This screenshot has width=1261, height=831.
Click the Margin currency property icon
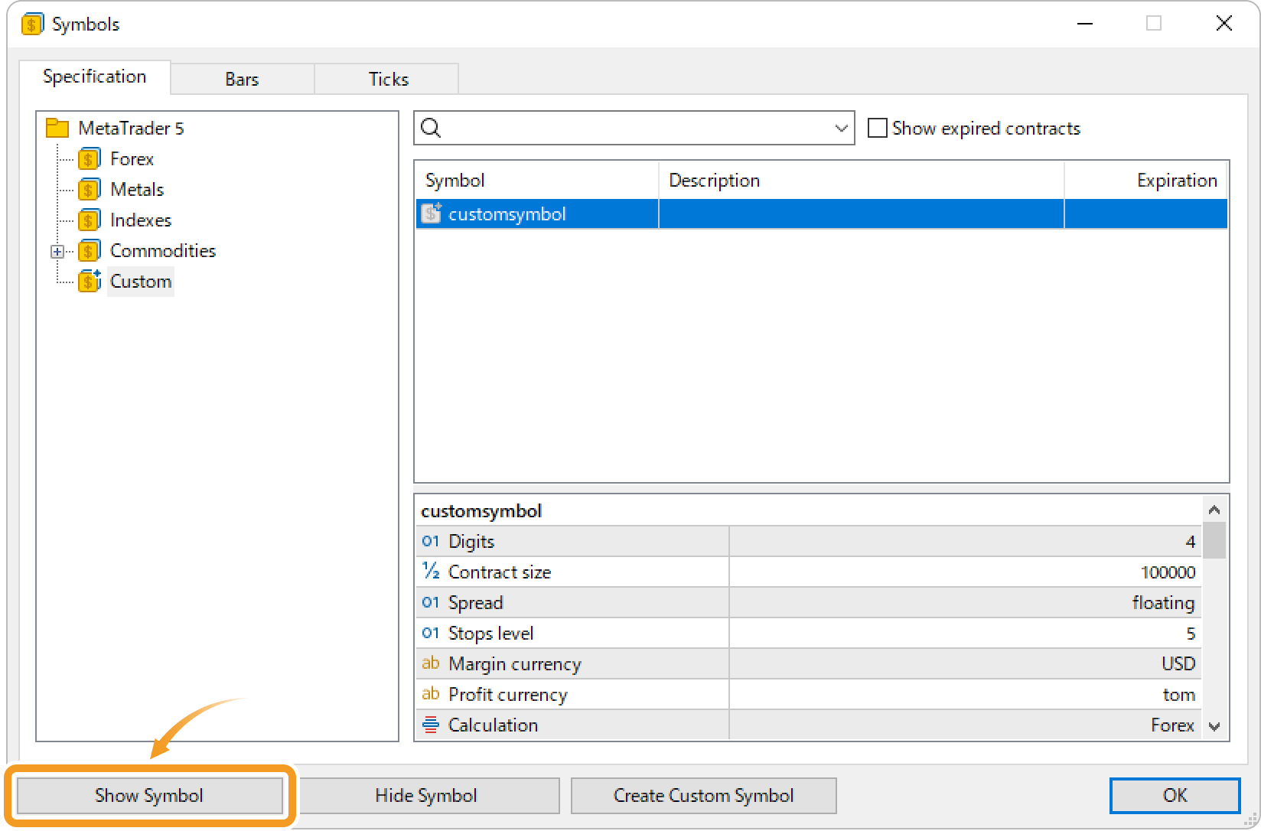[431, 663]
